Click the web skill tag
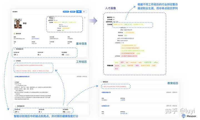 [x=140, y=62]
